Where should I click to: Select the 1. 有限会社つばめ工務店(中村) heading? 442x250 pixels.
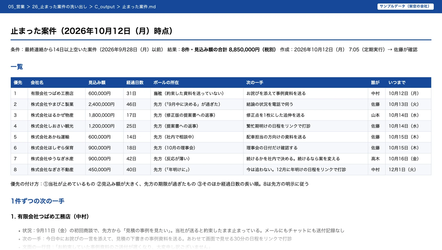[50, 217]
